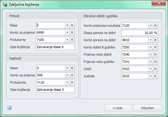Clear the Prihodi Klasa field with X
Screen dimensions: 168x117
pos(72,25)
